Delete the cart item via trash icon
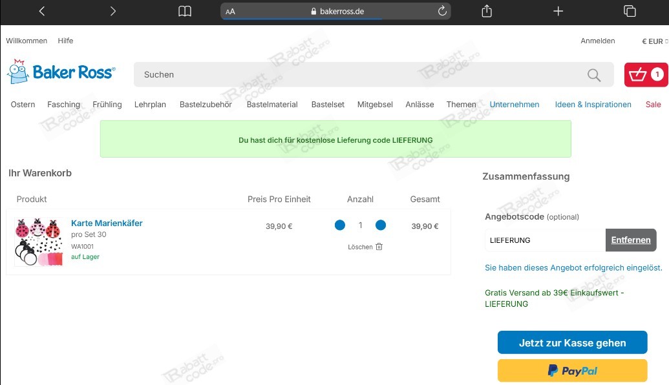 [x=379, y=246]
